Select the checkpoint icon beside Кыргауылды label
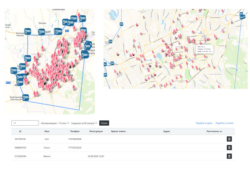250x172 pixels. point(26,98)
